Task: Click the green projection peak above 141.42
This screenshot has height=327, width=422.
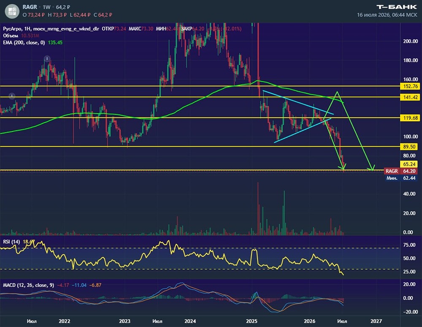Action: pos(337,93)
